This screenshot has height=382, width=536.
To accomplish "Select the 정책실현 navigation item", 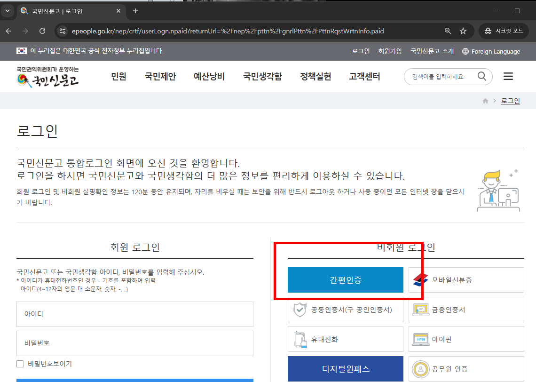I will tap(316, 76).
